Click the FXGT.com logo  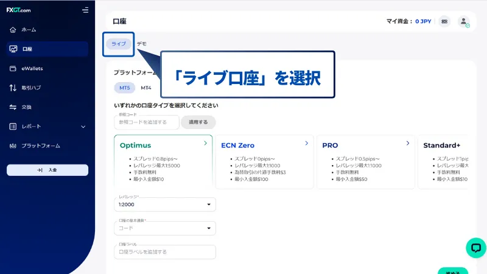18,10
